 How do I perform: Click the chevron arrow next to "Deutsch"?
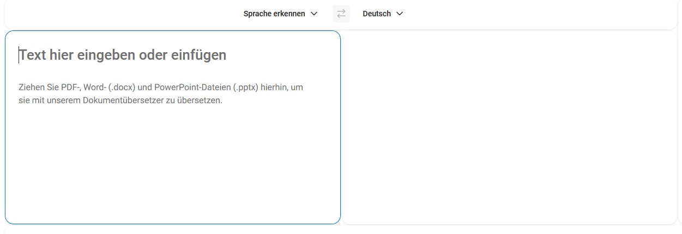coord(400,14)
